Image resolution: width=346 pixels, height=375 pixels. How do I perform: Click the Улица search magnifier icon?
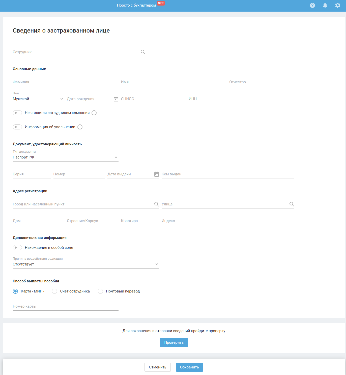point(292,204)
